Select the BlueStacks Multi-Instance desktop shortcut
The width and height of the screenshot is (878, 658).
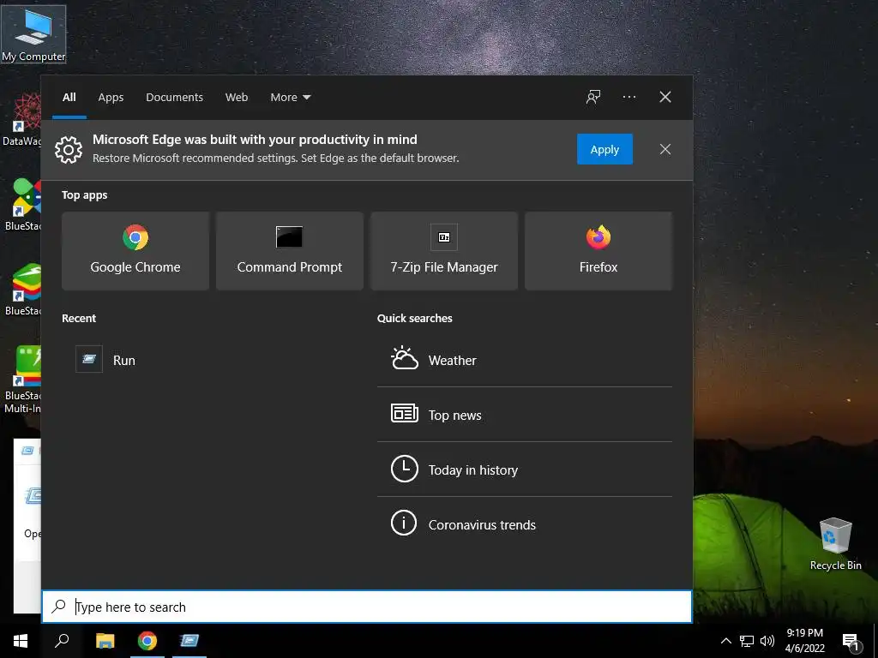[x=21, y=380]
